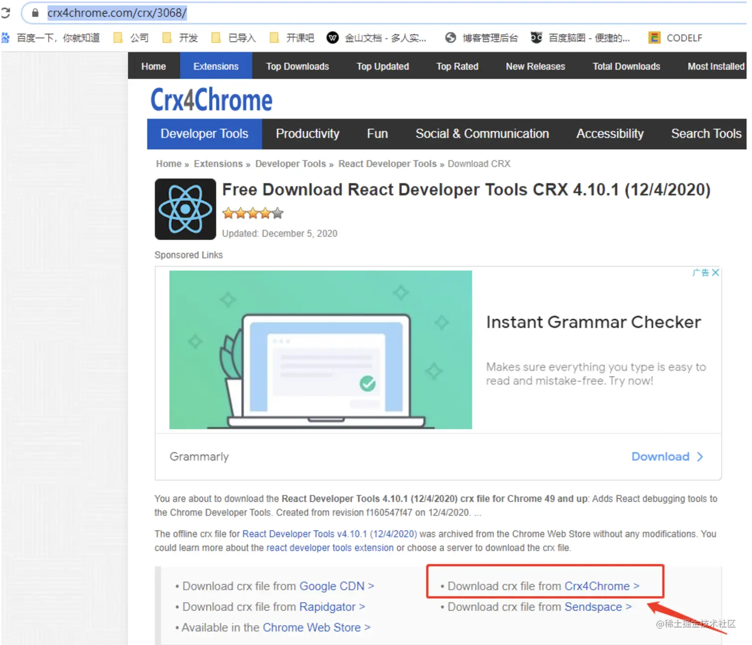Select Accessibility category tab
This screenshot has width=752, height=645.
tap(610, 134)
